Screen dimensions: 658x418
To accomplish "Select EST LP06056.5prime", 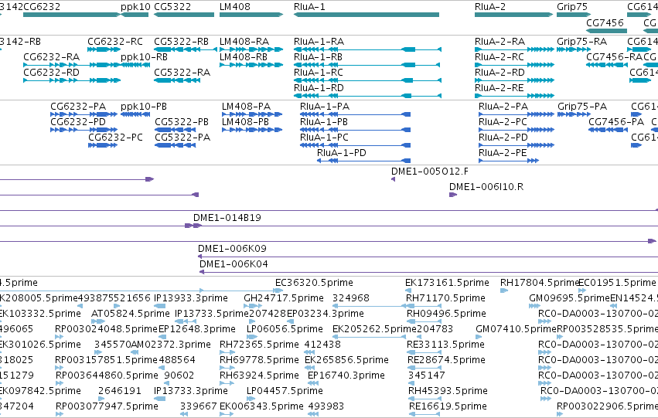I will [x=252, y=337].
